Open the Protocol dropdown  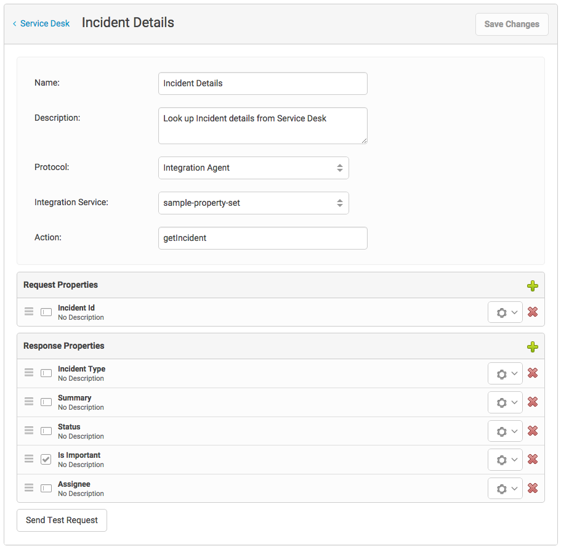253,168
